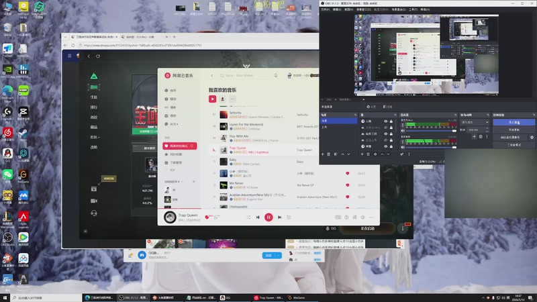Click the upper volume slider in the OBS mixer

[x=430, y=131]
